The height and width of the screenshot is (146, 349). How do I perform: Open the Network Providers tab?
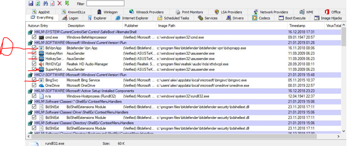(x=271, y=12)
